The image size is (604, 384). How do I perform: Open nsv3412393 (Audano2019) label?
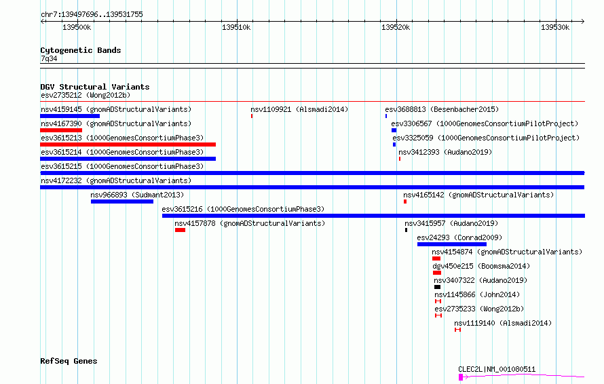pyautogui.click(x=445, y=152)
